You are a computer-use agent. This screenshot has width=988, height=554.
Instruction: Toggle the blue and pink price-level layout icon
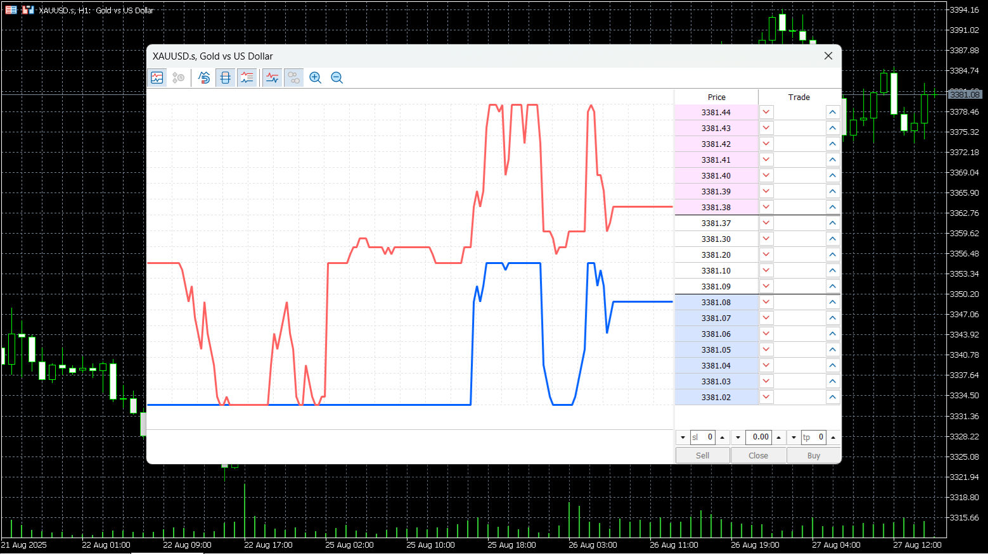click(225, 78)
